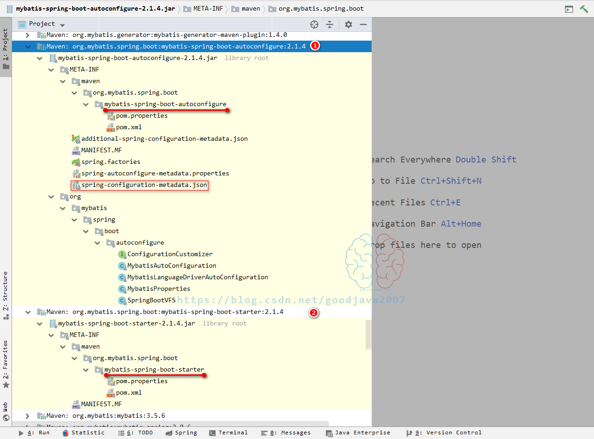Open the 6: TODO tool window
This screenshot has height=439, width=594.
click(135, 433)
